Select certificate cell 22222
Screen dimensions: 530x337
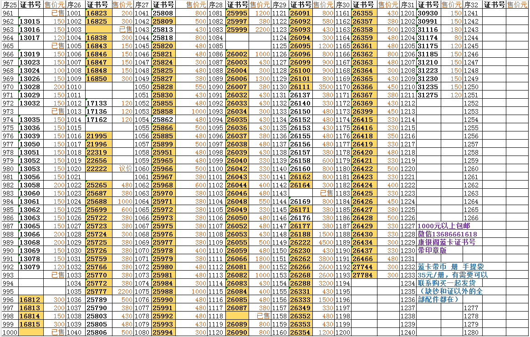point(97,168)
